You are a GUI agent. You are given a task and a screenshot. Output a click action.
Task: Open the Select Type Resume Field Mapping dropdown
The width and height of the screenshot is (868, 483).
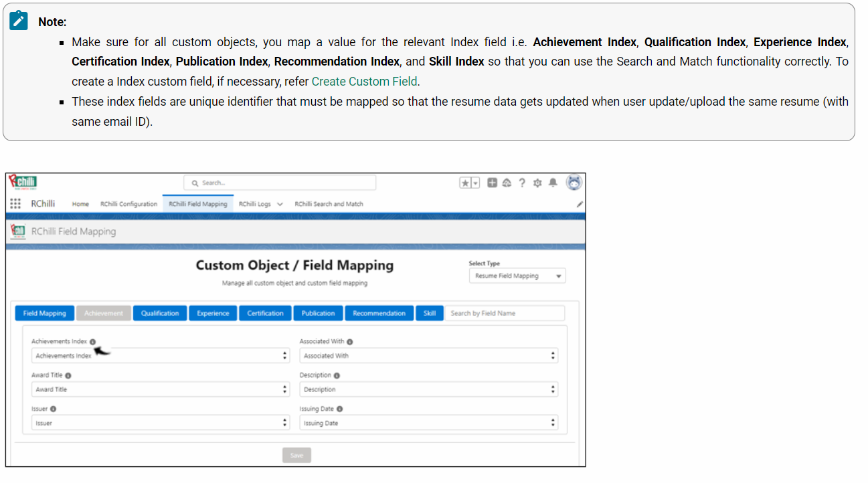[517, 276]
